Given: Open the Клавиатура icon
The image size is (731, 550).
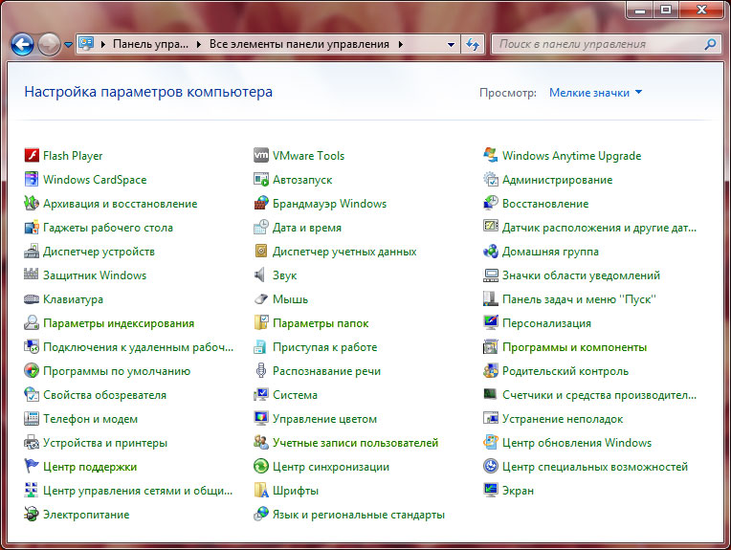Looking at the screenshot, I should 32,298.
